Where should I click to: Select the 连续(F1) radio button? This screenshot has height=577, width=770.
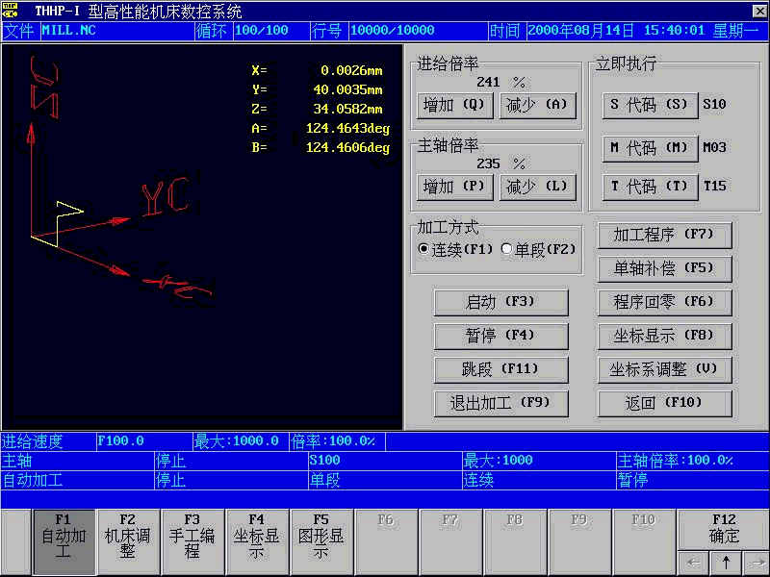(454, 250)
